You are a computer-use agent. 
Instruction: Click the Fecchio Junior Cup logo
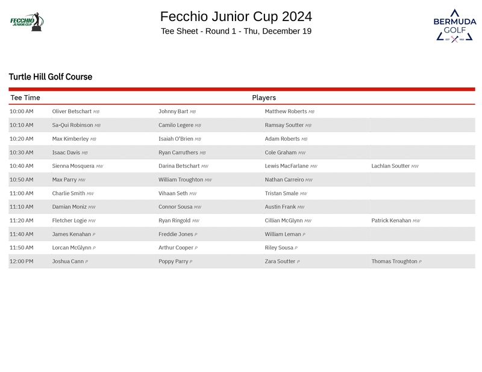pos(27,22)
